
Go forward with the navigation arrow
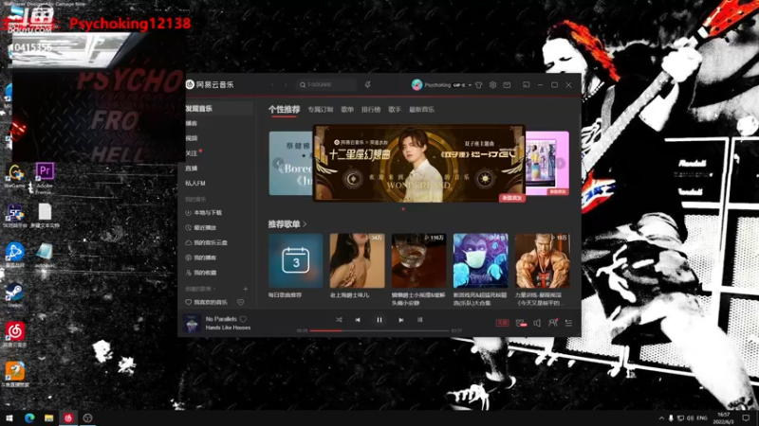(x=286, y=84)
